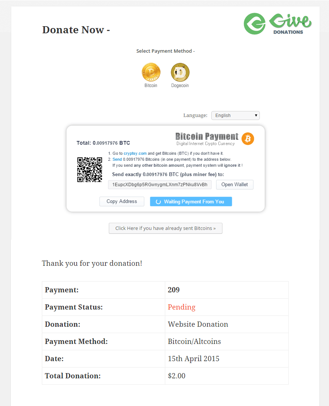Click 'already sent Bitcoins' button
The width and height of the screenshot is (329, 406).
(165, 228)
